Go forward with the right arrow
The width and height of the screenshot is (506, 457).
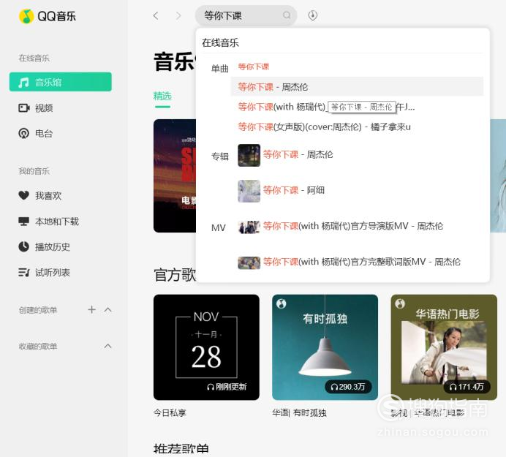(178, 15)
